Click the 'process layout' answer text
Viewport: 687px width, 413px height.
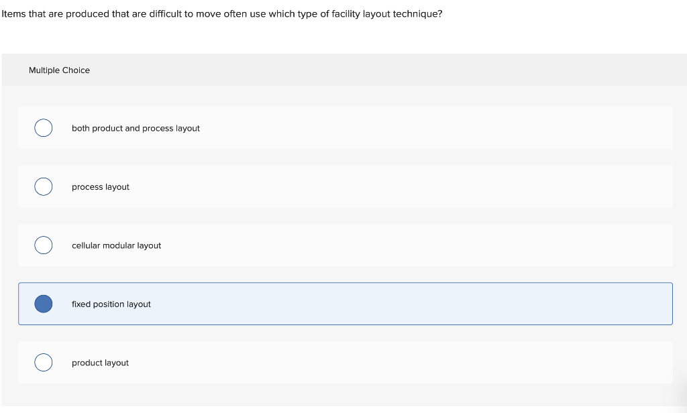(x=100, y=187)
